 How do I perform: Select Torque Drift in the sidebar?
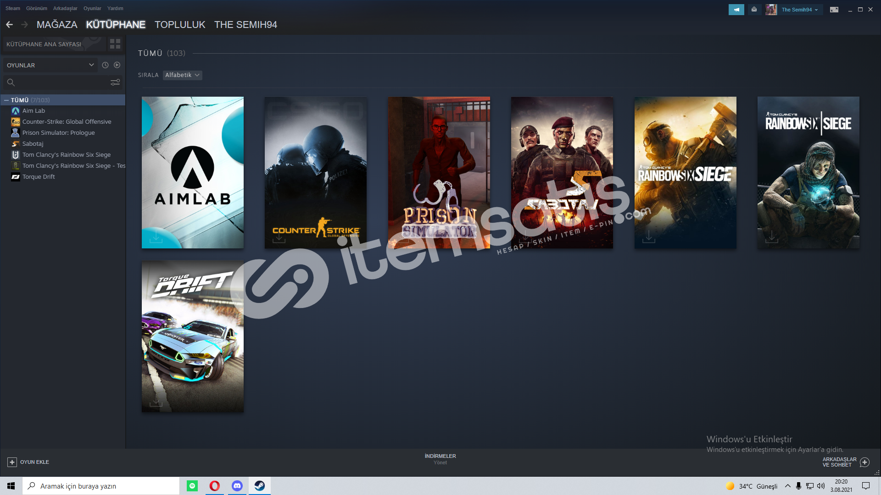39,177
